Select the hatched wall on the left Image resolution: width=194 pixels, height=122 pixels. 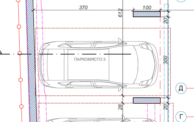31,61
